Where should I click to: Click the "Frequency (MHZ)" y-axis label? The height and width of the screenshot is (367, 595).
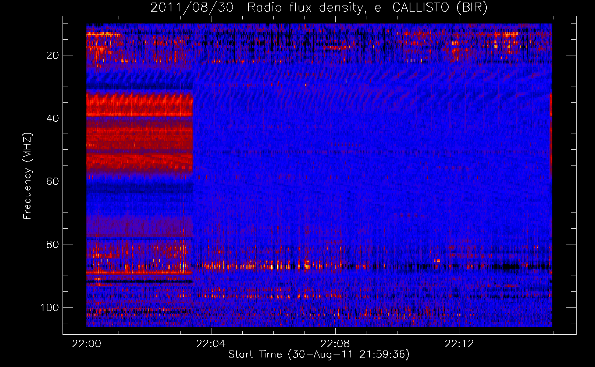[28, 176]
